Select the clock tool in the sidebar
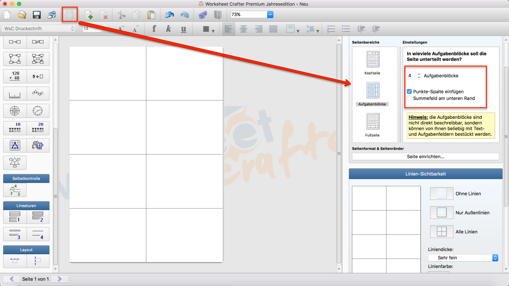Viewport: 509px width, 286px height. pos(38,111)
